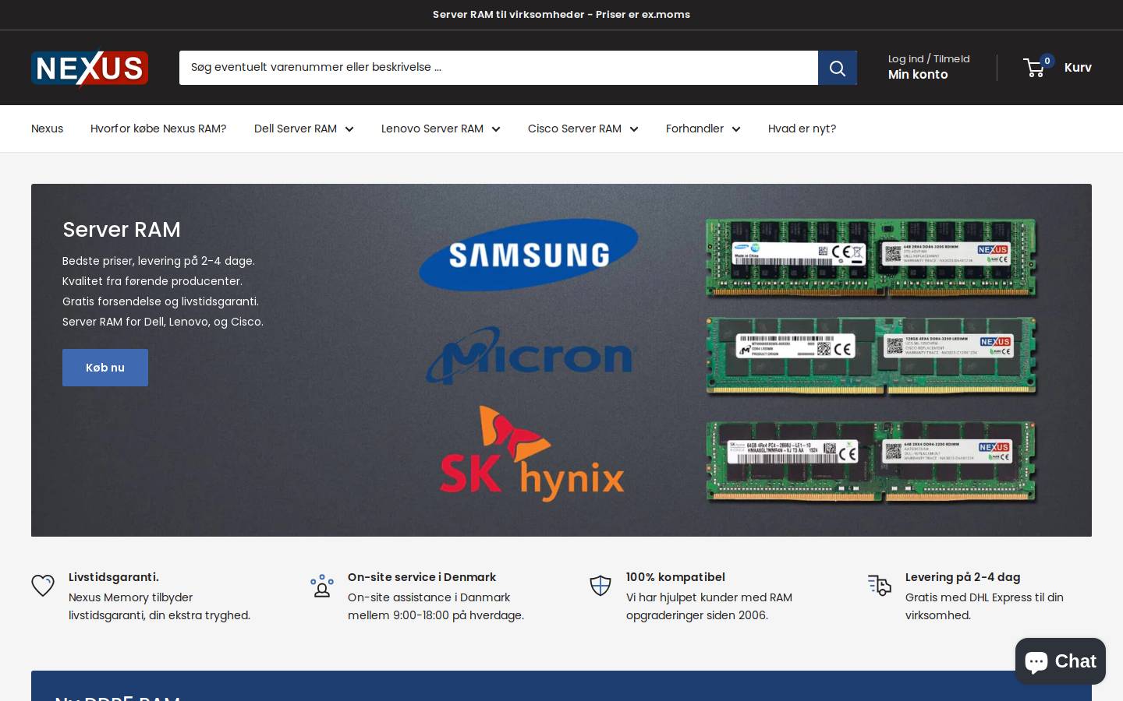1123x701 pixels.
Task: Open the Shopify Chat widget
Action: click(1061, 661)
